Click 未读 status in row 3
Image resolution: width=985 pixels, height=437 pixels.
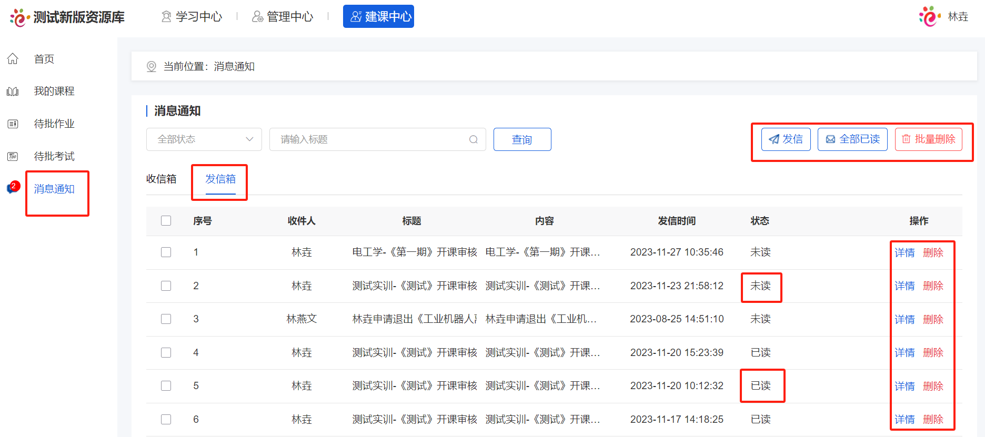click(760, 319)
